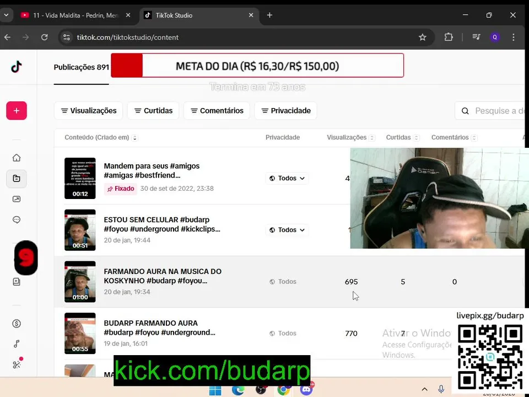Click the 770 views value
This screenshot has width=529, height=397.
[351, 333]
